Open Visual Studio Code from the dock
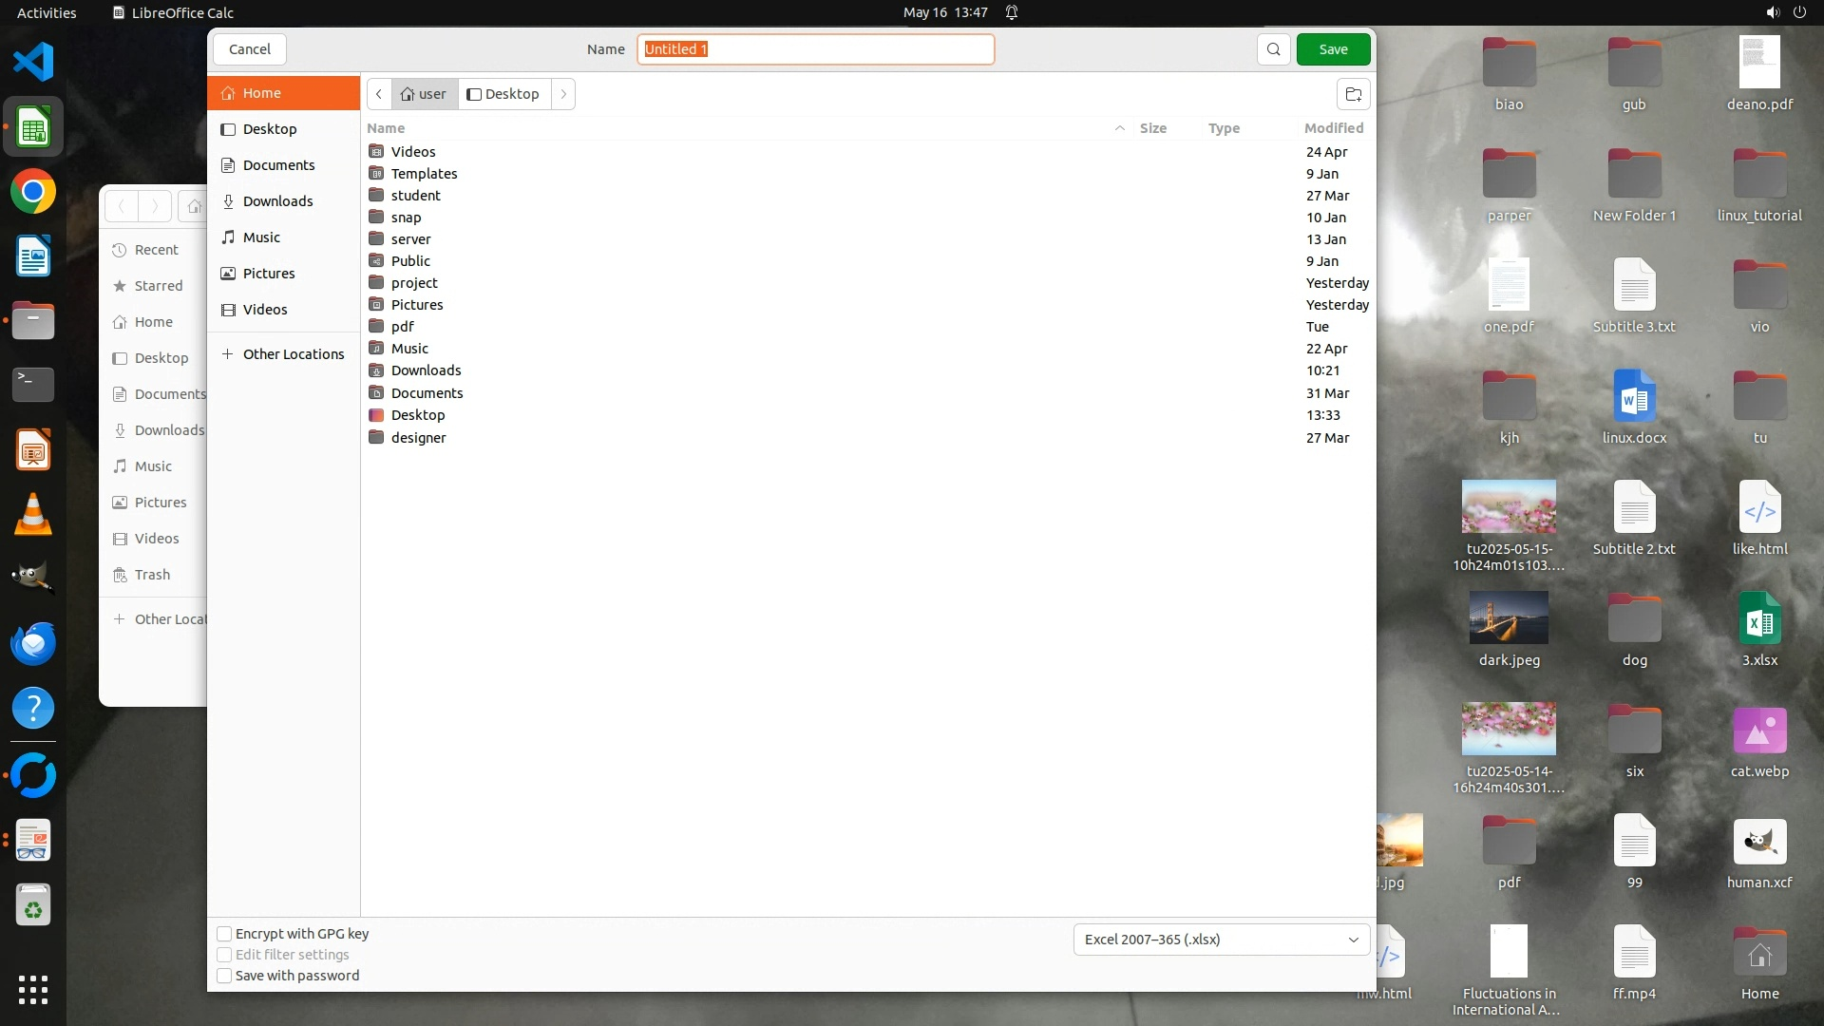This screenshot has height=1026, width=1824. point(33,63)
